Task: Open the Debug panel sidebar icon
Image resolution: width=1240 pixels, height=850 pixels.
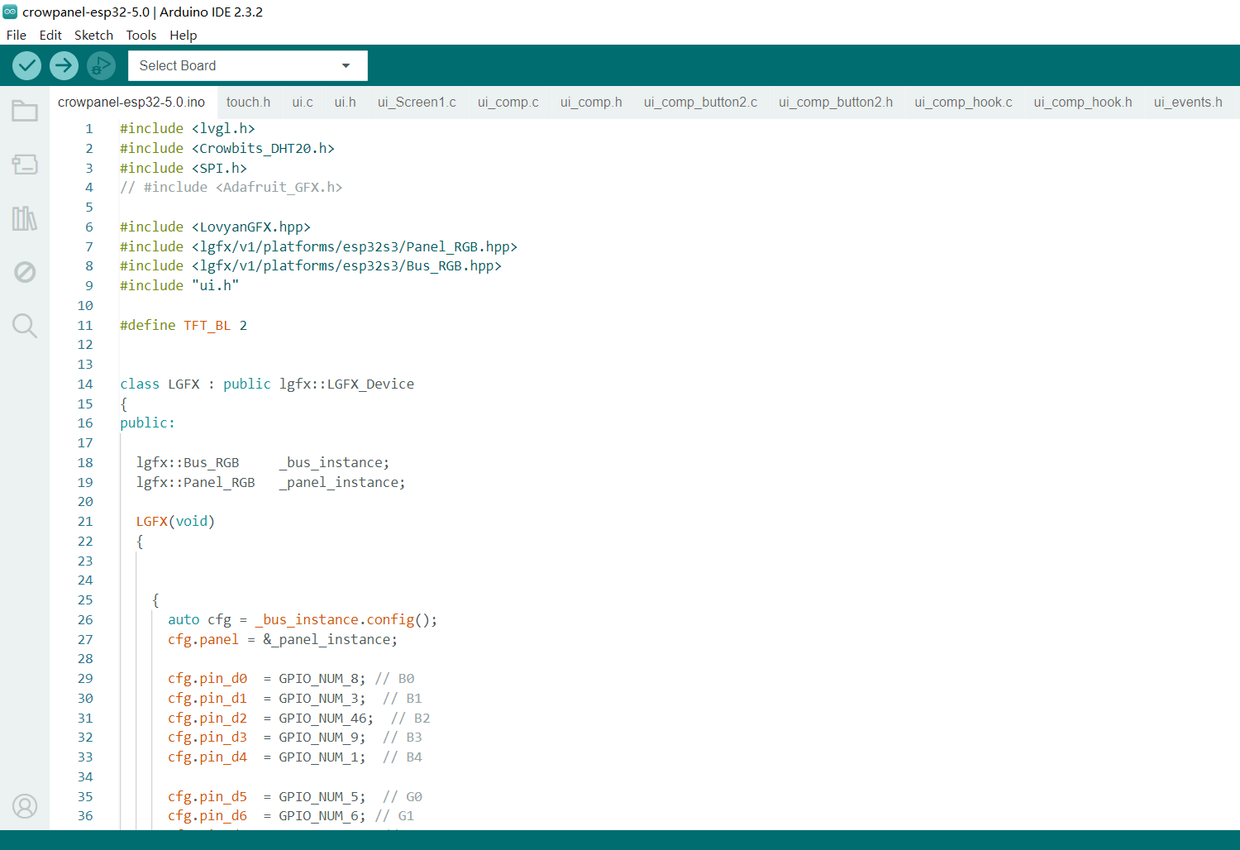Action: pyautogui.click(x=25, y=272)
